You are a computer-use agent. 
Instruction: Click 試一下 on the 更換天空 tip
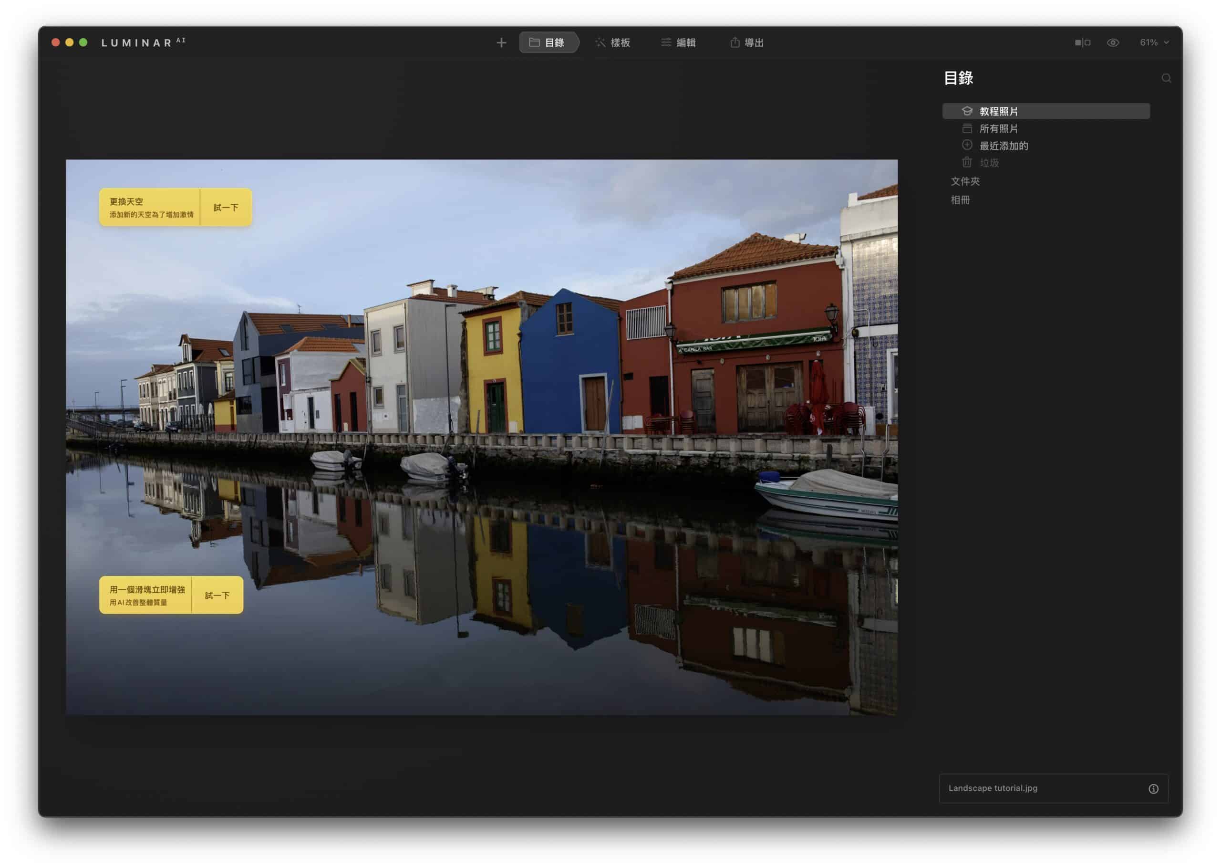coord(226,208)
